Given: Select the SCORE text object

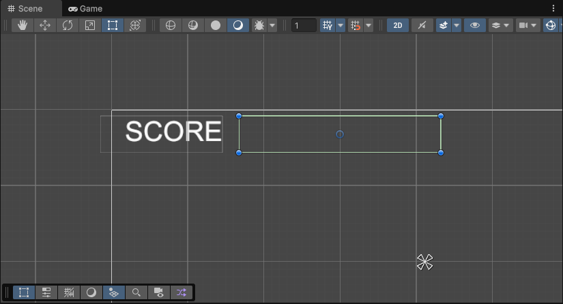Looking at the screenshot, I should [x=173, y=131].
